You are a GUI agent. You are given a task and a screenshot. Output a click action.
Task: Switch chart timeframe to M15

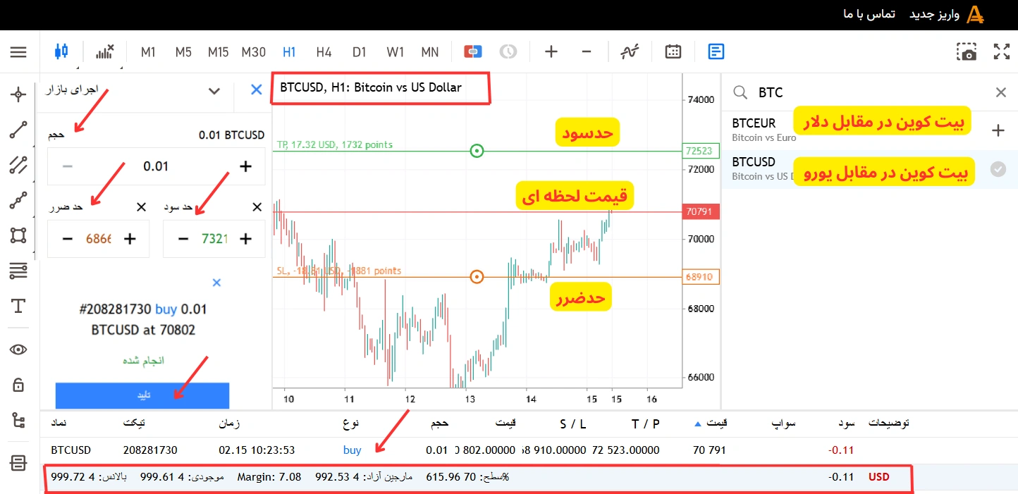(x=218, y=51)
